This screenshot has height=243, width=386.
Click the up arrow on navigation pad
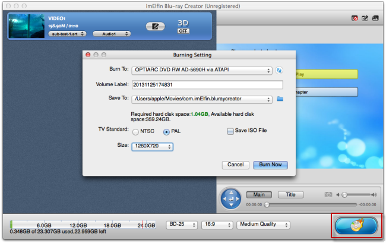tap(231, 192)
